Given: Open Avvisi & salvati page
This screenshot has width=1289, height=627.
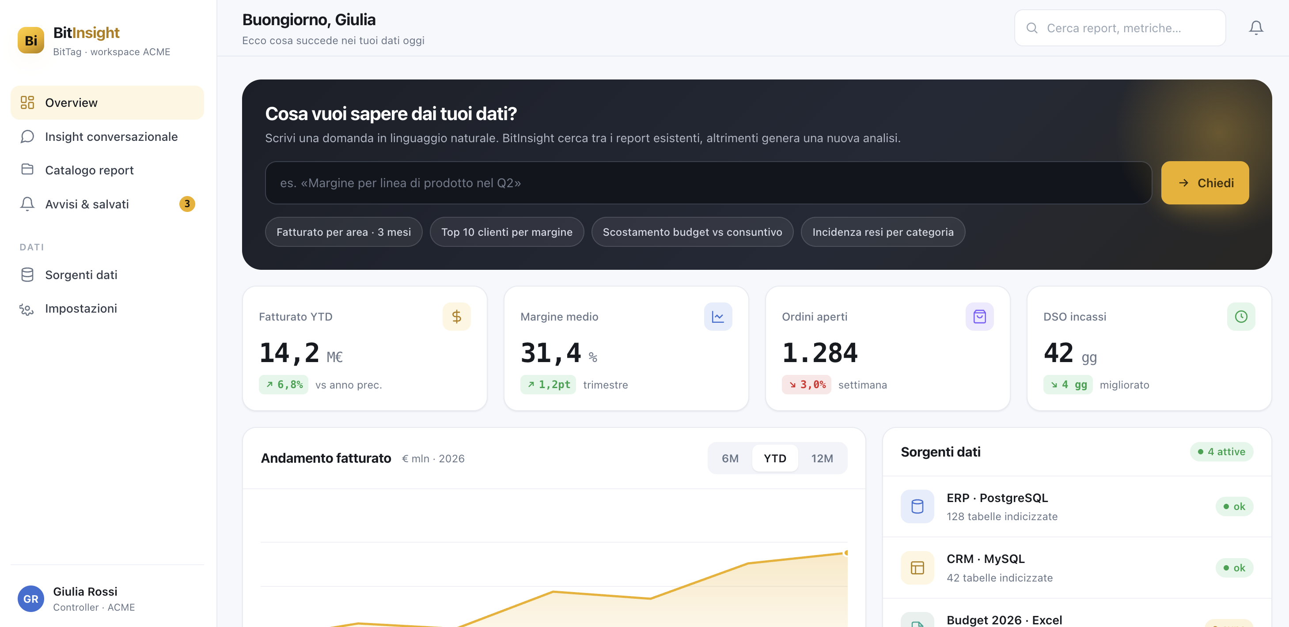Looking at the screenshot, I should coord(107,204).
